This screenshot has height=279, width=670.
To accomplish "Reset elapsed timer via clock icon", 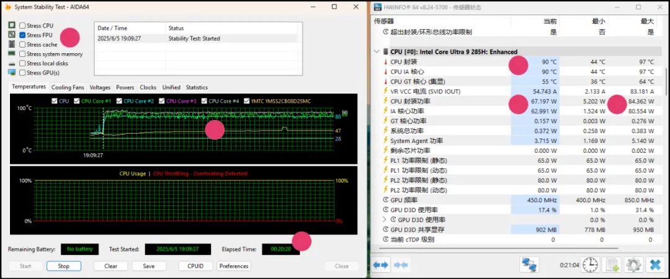I will pos(590,265).
